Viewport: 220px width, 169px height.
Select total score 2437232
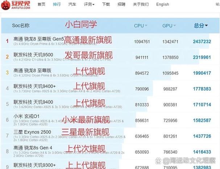point(202,42)
